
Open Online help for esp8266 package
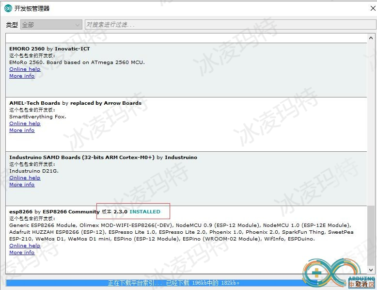(x=25, y=245)
